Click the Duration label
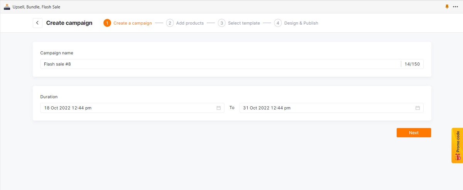 click(x=49, y=97)
